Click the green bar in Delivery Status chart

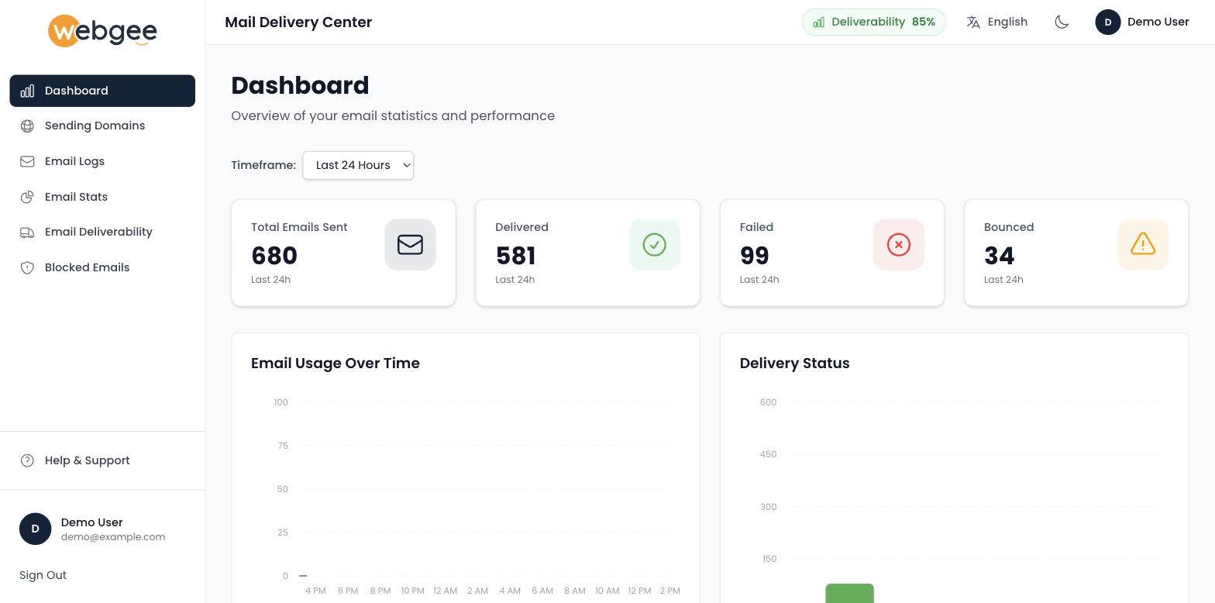(x=849, y=593)
